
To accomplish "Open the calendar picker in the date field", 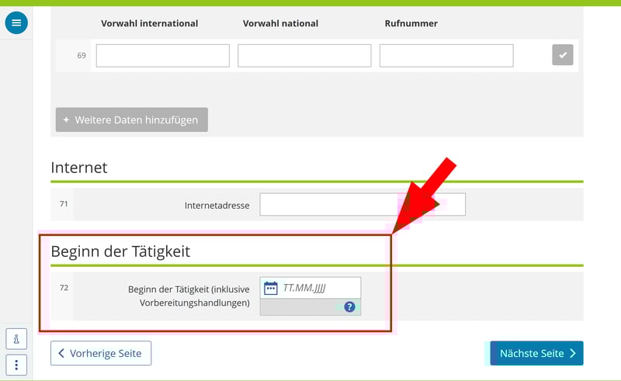I will point(271,288).
